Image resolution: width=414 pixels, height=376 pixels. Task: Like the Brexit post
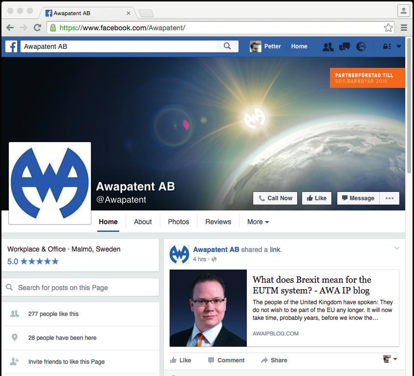tap(180, 360)
